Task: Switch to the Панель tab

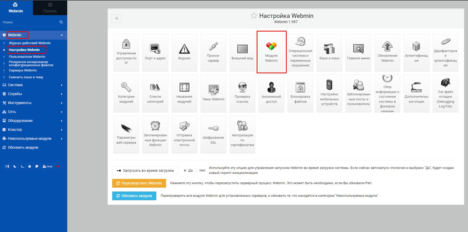Action: pos(50,8)
